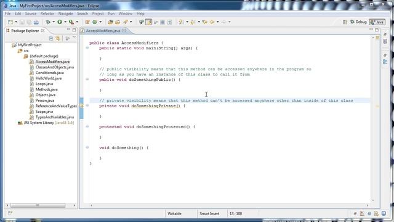Open the Refactor menu

click(47, 14)
